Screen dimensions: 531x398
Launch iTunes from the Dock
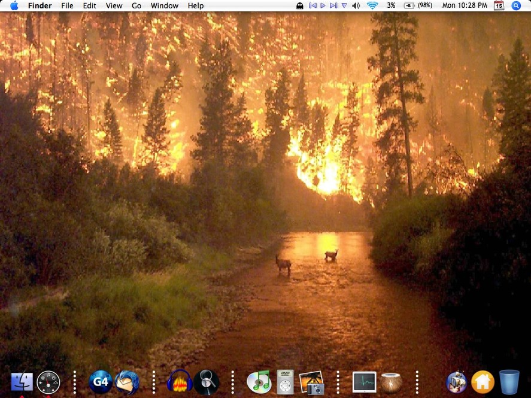click(x=259, y=382)
